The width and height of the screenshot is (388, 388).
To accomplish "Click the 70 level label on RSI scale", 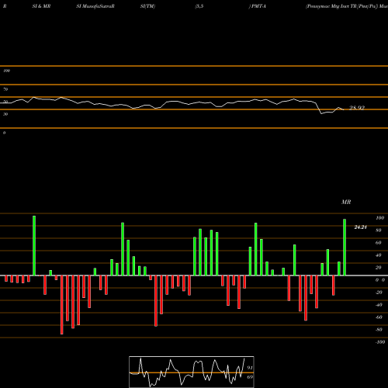I will [x=5, y=89].
